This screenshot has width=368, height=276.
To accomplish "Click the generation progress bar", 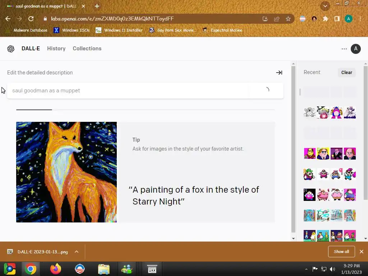I will tap(145, 110).
